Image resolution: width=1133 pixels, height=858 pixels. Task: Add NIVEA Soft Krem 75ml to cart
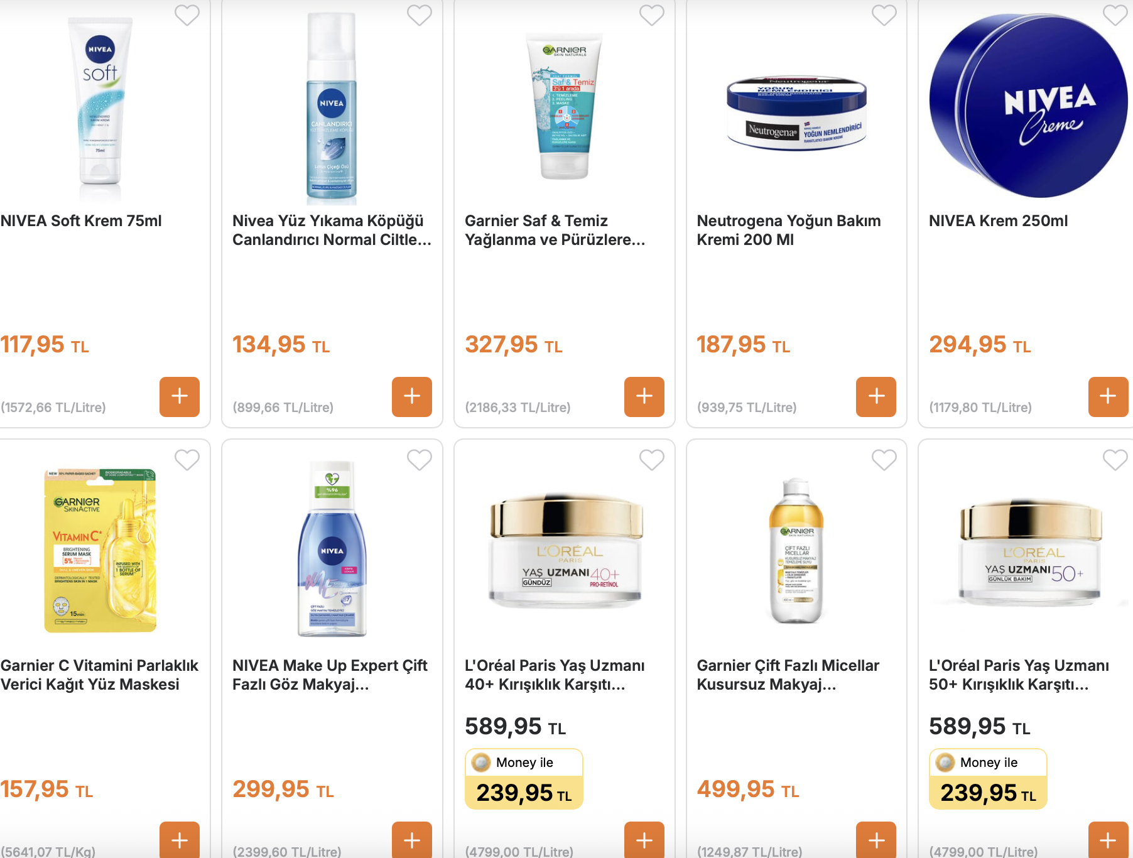pyautogui.click(x=180, y=397)
